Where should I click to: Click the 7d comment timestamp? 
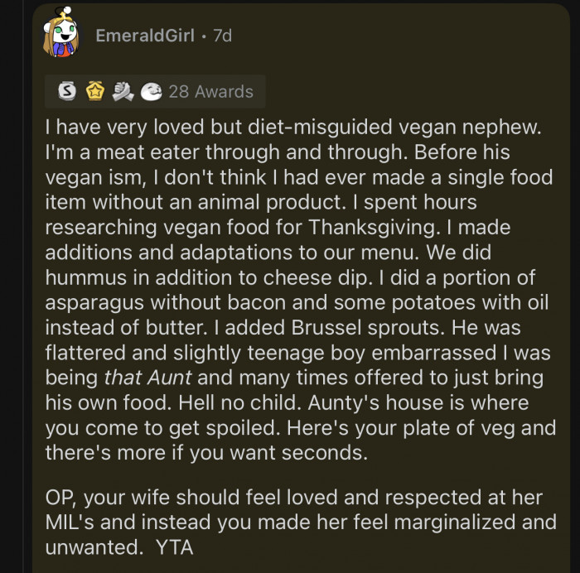pos(223,36)
